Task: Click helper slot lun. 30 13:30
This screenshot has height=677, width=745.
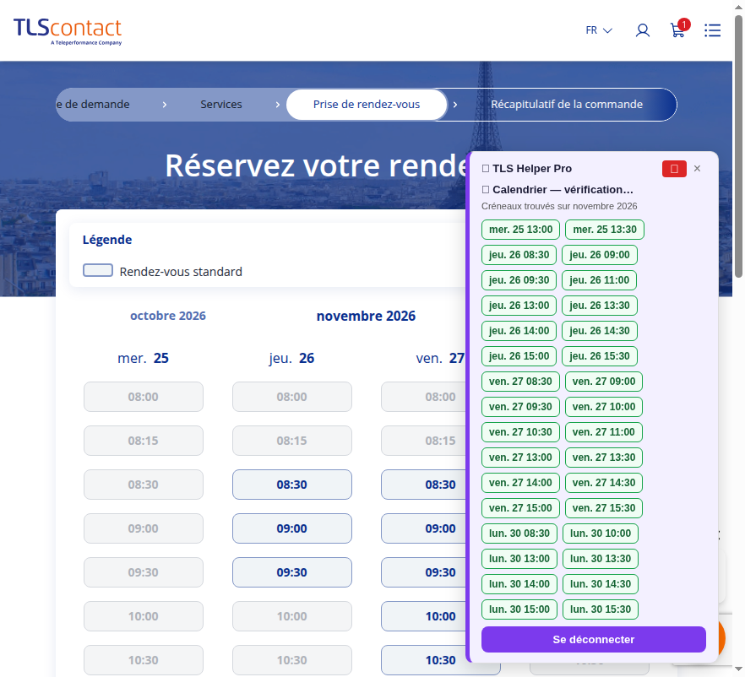Action: 600,559
